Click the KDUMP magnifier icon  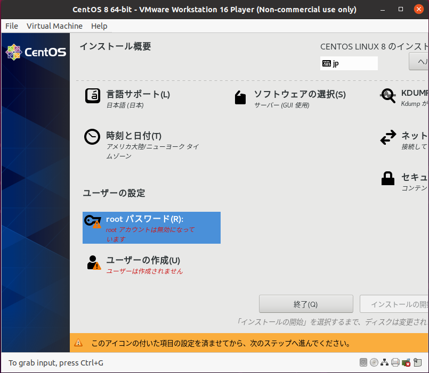pyautogui.click(x=388, y=96)
